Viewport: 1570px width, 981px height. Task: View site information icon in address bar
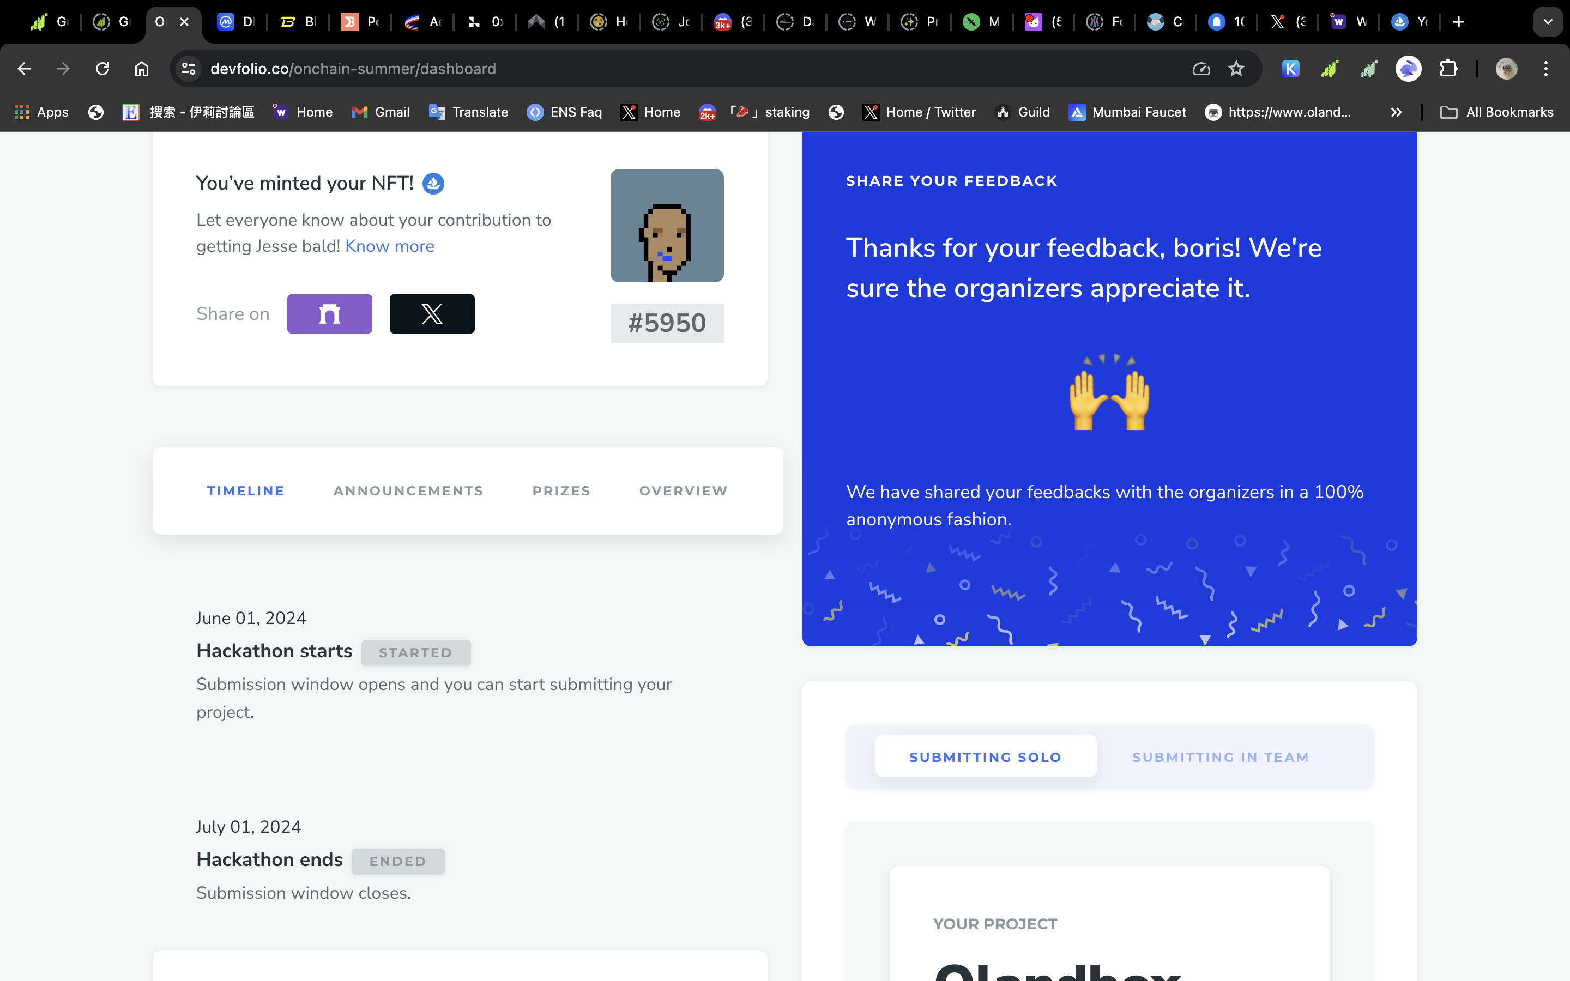189,69
